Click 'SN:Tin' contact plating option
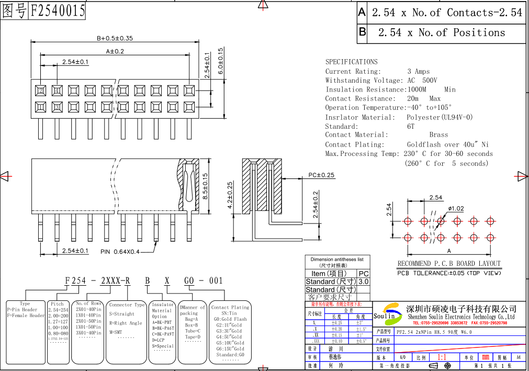 pyautogui.click(x=229, y=313)
